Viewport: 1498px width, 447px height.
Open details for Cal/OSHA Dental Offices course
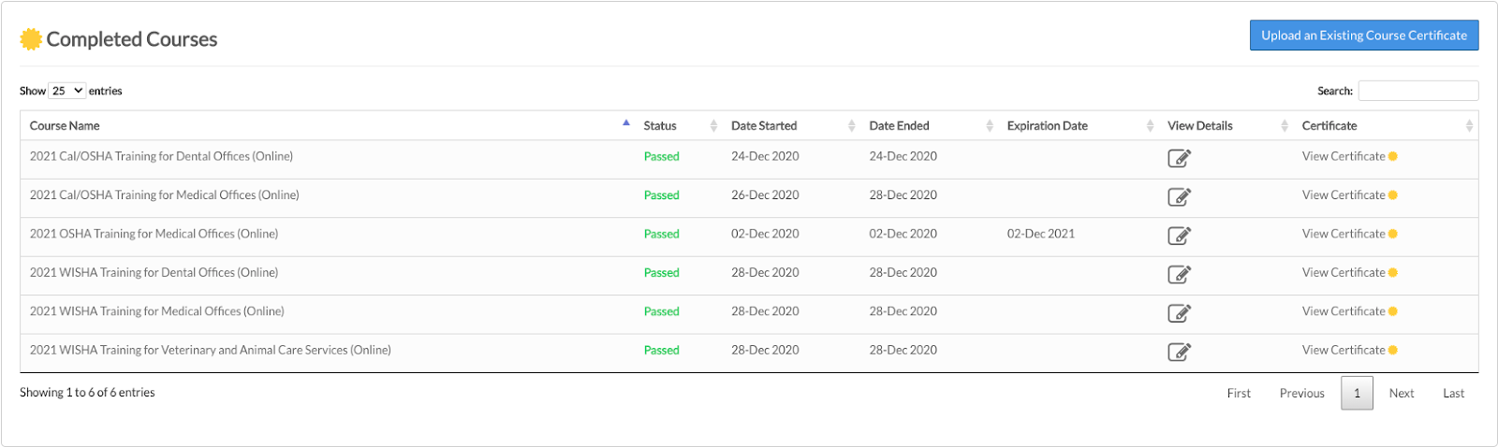(x=1179, y=158)
